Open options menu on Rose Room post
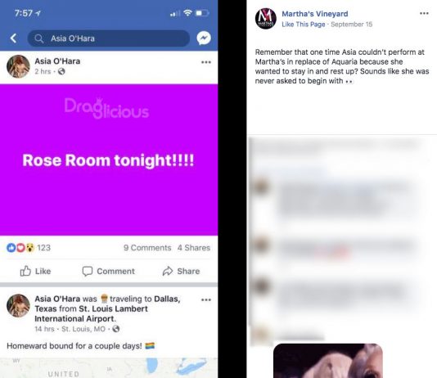This screenshot has height=378, width=437. 206,62
